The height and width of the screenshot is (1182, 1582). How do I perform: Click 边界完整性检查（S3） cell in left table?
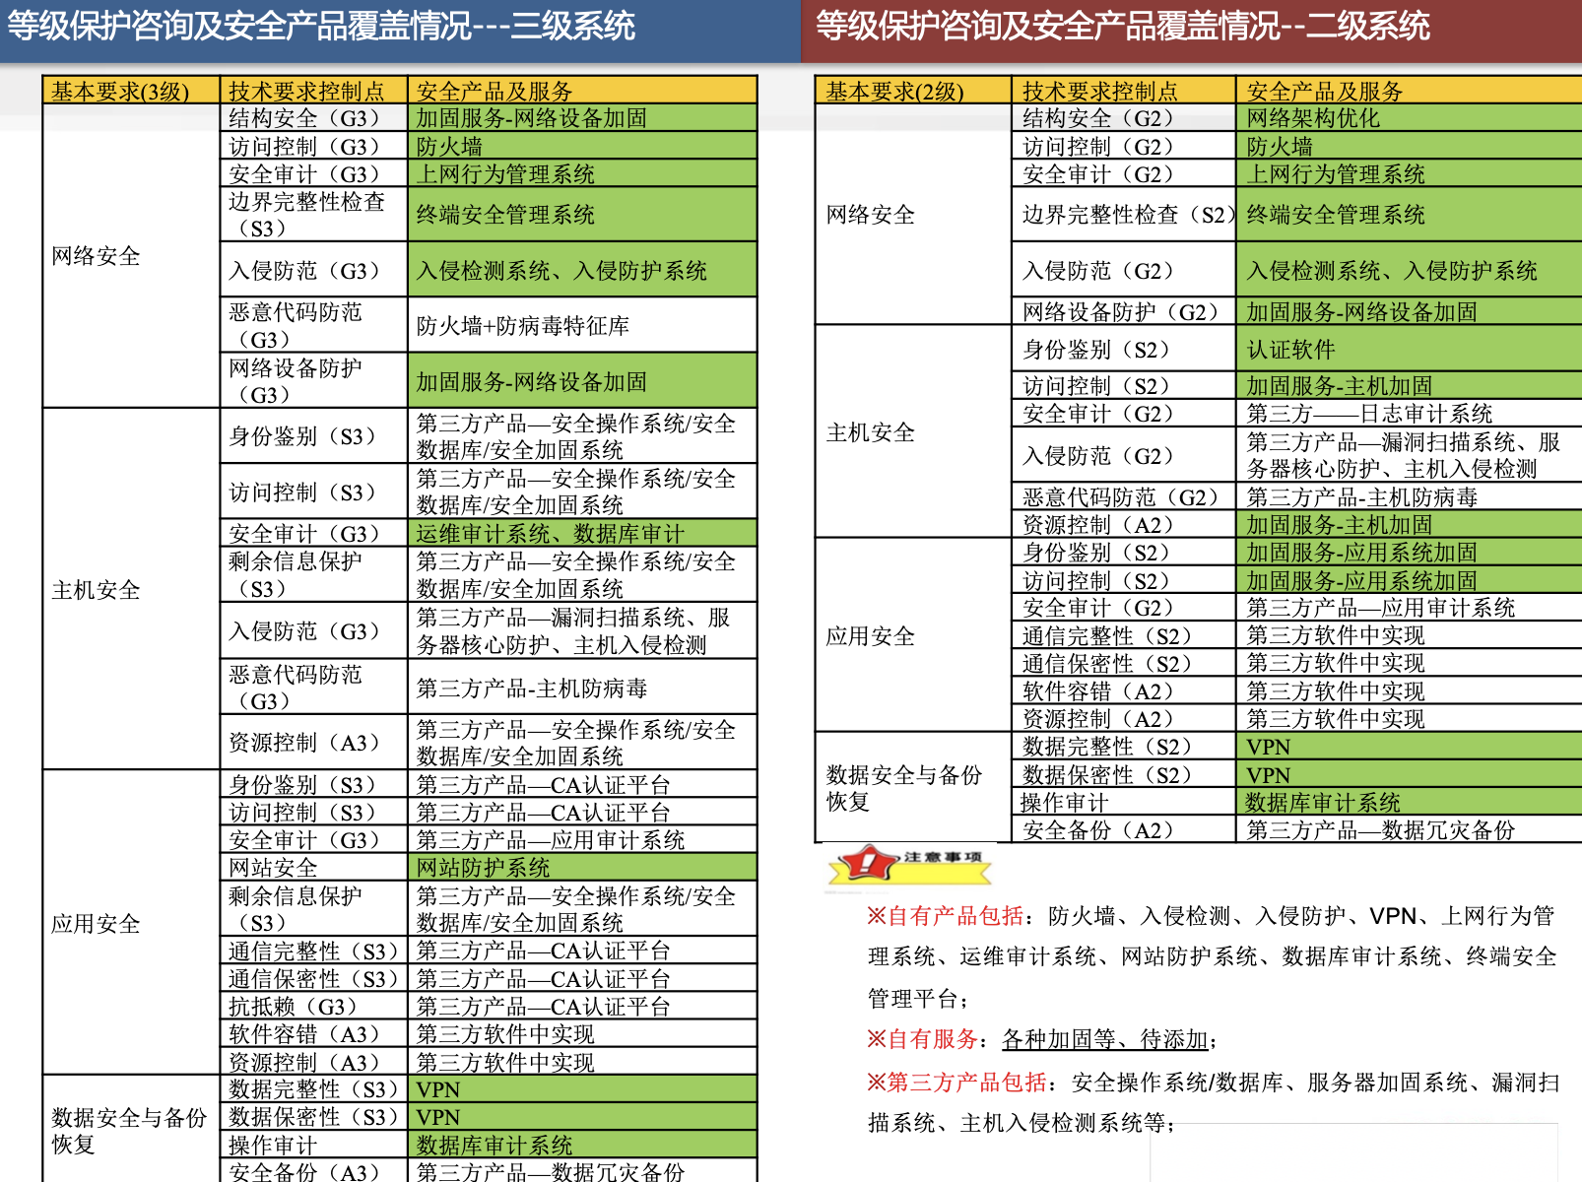click(313, 215)
